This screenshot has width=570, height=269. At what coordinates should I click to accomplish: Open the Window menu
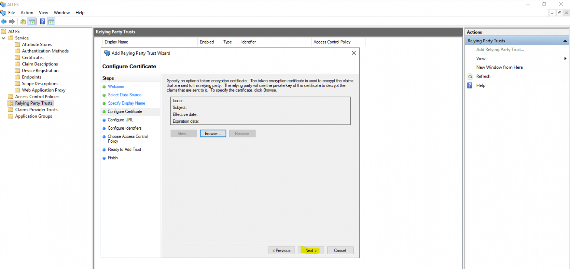(62, 12)
